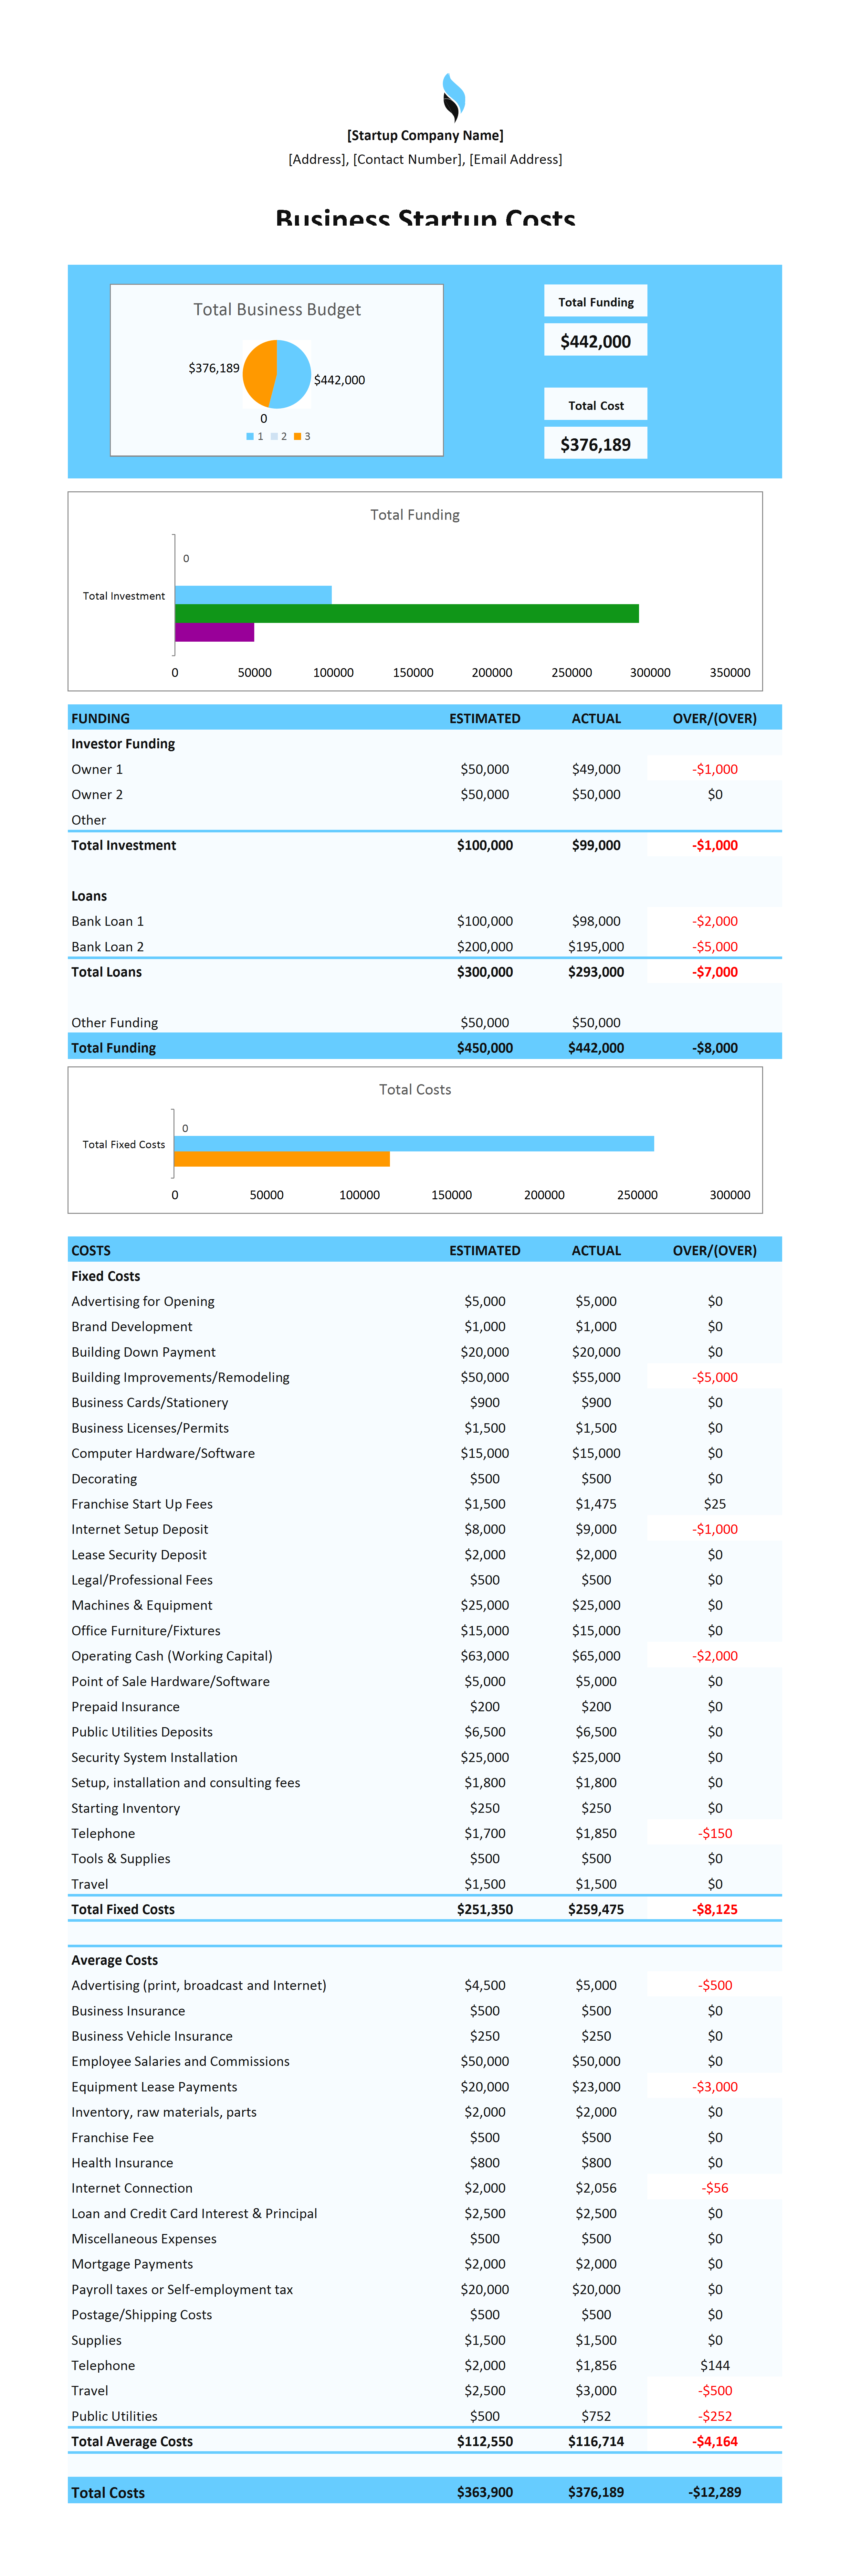
Task: Click the Total Cost label box in banner
Action: pos(596,404)
